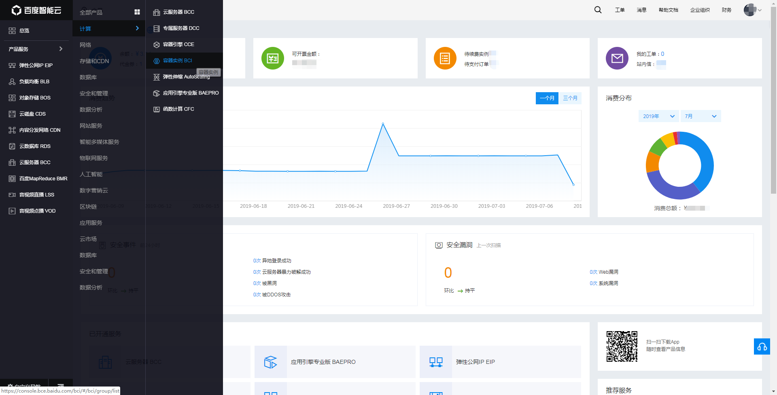Open the 应用引擎专业版 BAEPRO service card
The image size is (777, 395).
pos(335,362)
